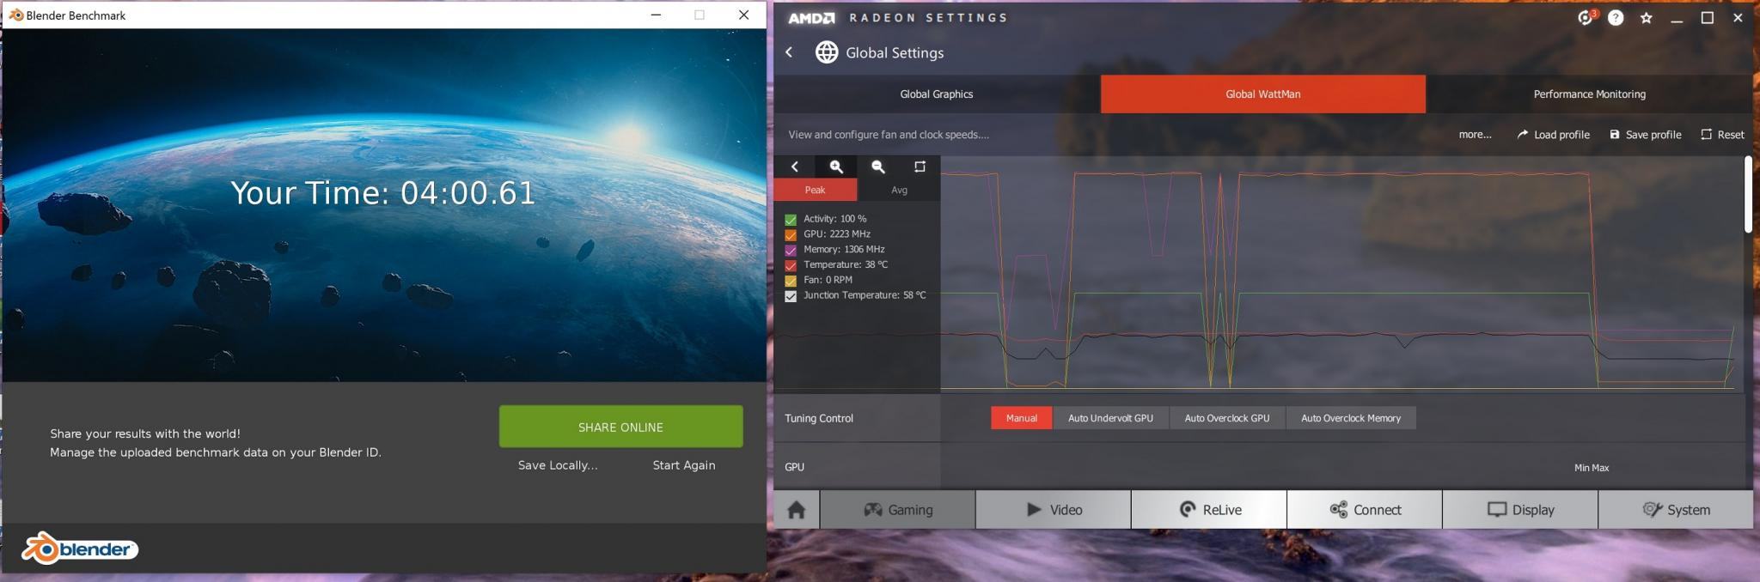Toggle the GPU MHz graph checkbox

tap(791, 234)
